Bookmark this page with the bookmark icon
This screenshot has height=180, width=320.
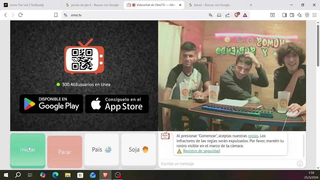[56, 15]
